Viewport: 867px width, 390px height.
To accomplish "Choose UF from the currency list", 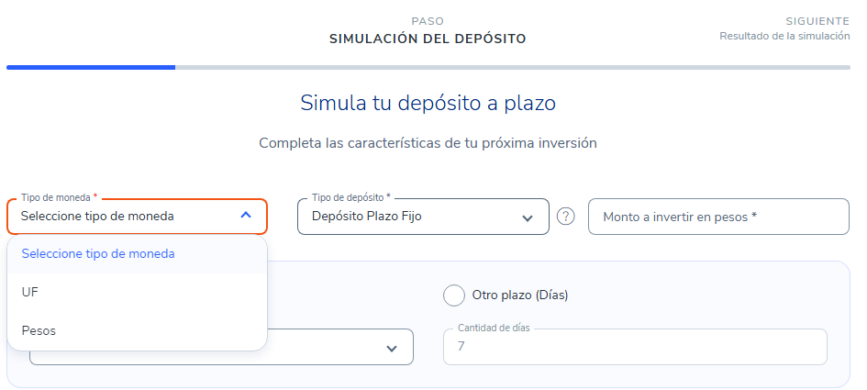I will click(x=137, y=292).
